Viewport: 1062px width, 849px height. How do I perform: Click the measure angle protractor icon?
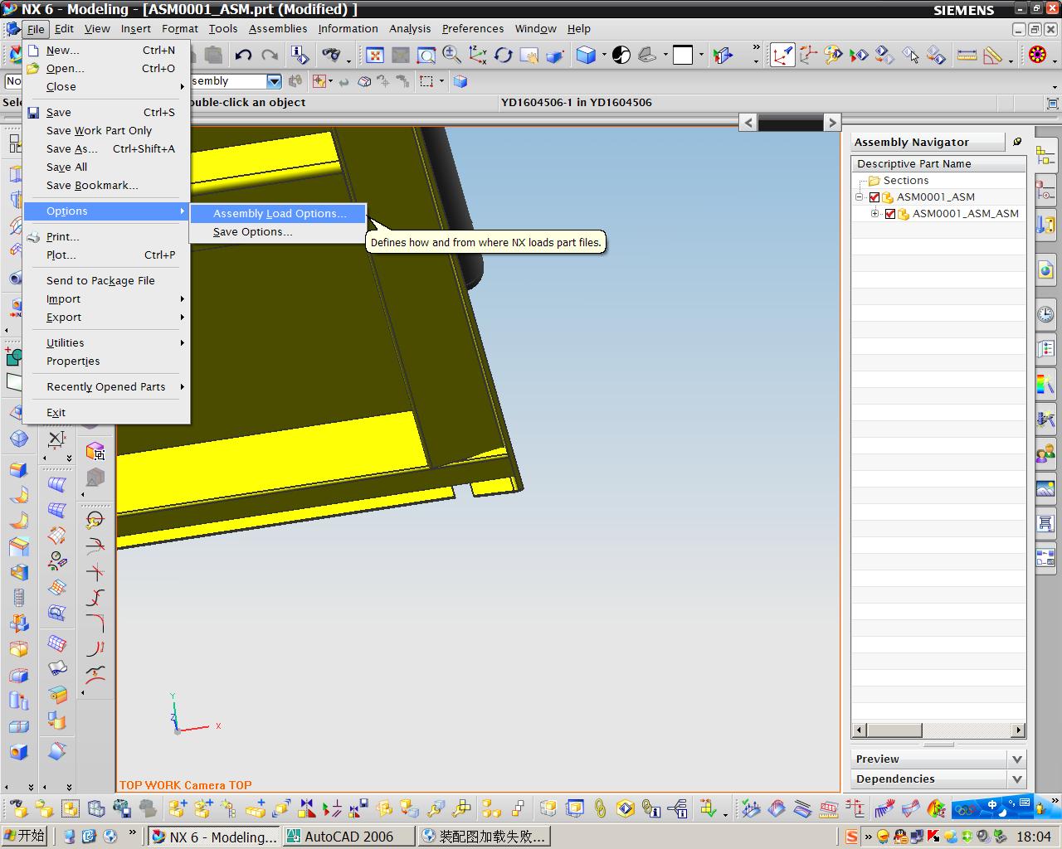(992, 56)
